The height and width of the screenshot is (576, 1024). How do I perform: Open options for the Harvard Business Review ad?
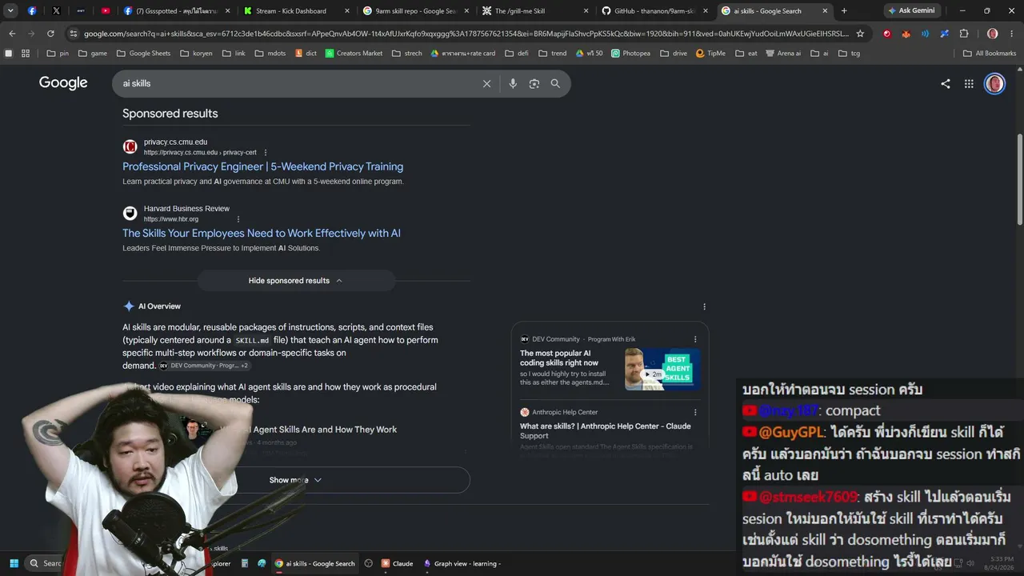click(238, 219)
